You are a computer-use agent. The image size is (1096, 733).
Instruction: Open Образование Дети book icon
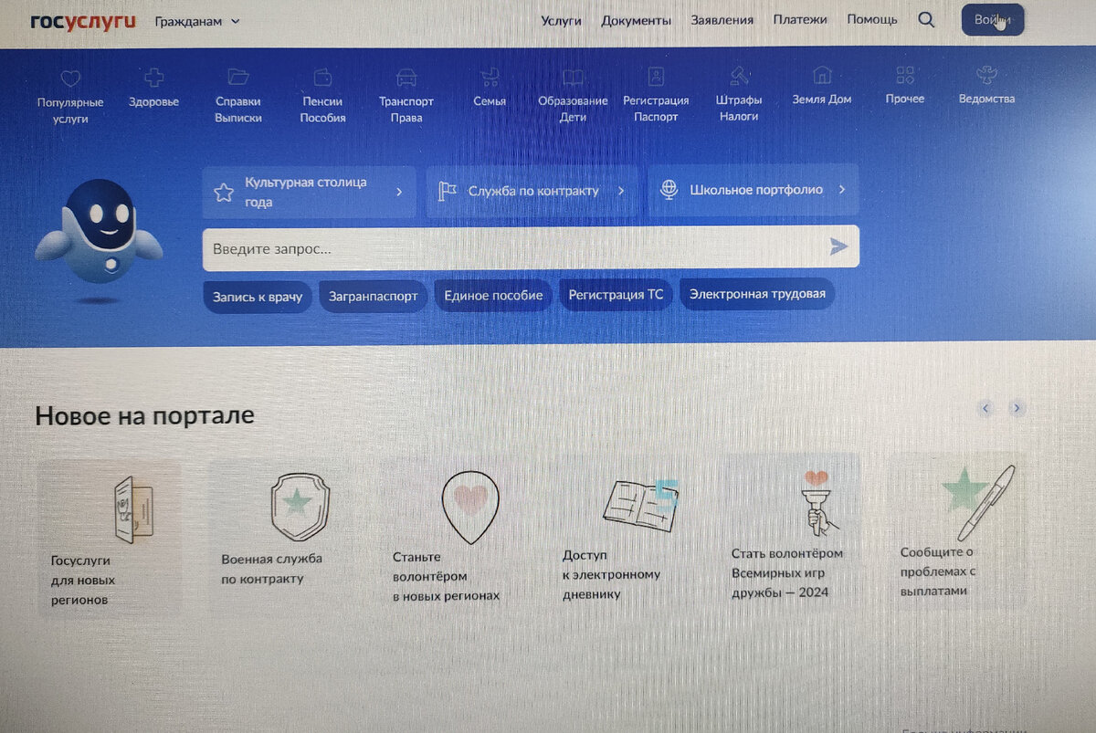[x=573, y=77]
